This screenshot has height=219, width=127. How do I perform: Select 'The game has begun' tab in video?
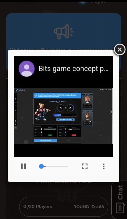tap(45, 140)
